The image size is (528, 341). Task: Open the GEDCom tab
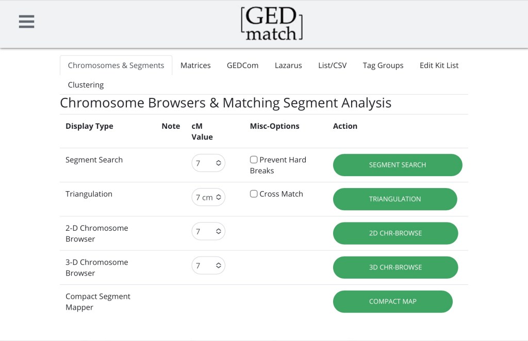point(242,65)
